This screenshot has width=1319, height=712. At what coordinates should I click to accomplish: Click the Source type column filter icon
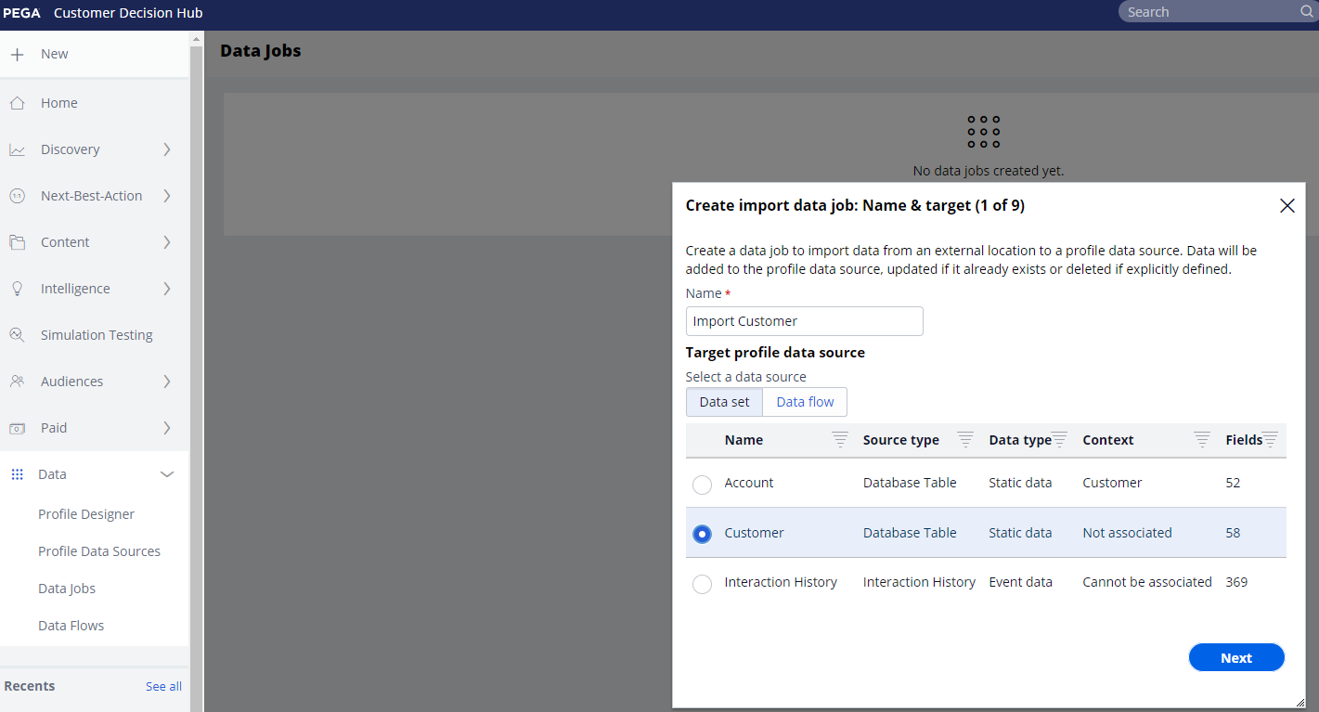point(965,440)
